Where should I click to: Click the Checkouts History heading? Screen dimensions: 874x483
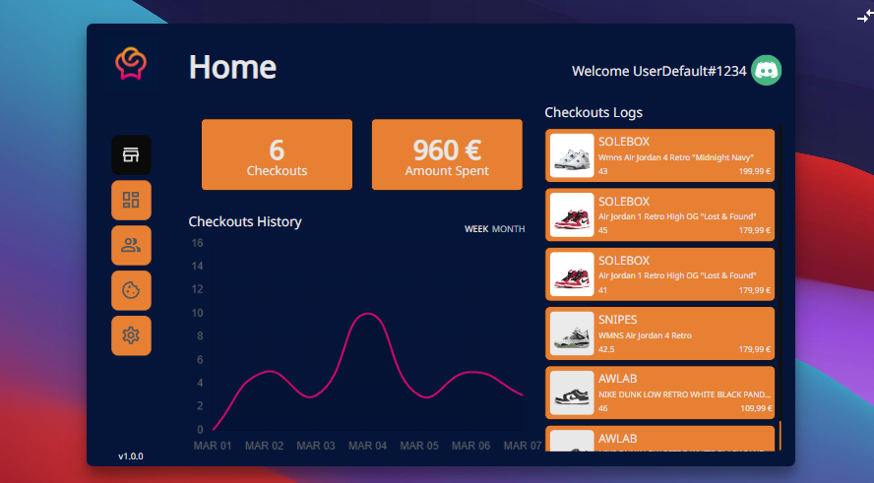pyautogui.click(x=245, y=221)
